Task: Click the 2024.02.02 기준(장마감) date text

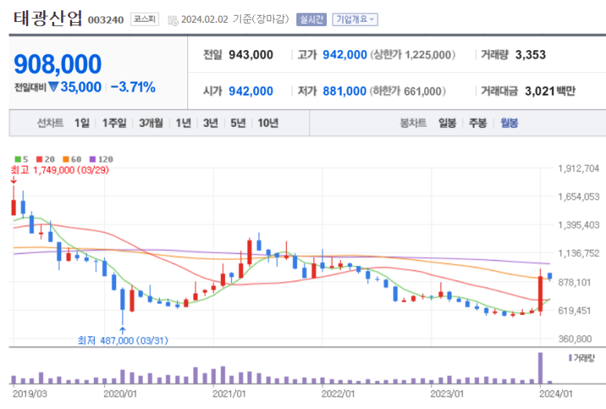Action: tap(235, 20)
